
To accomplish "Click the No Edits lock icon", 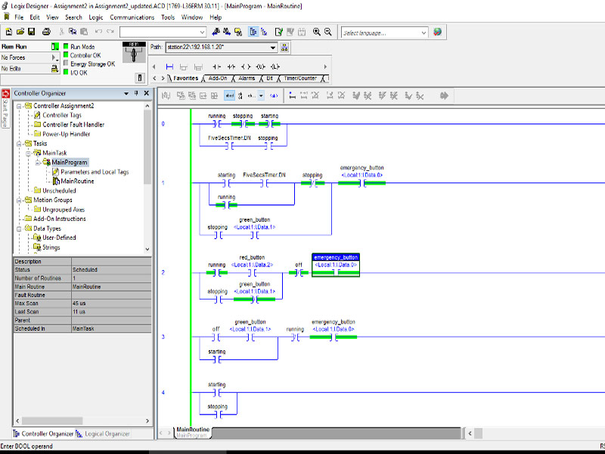I will (x=54, y=69).
